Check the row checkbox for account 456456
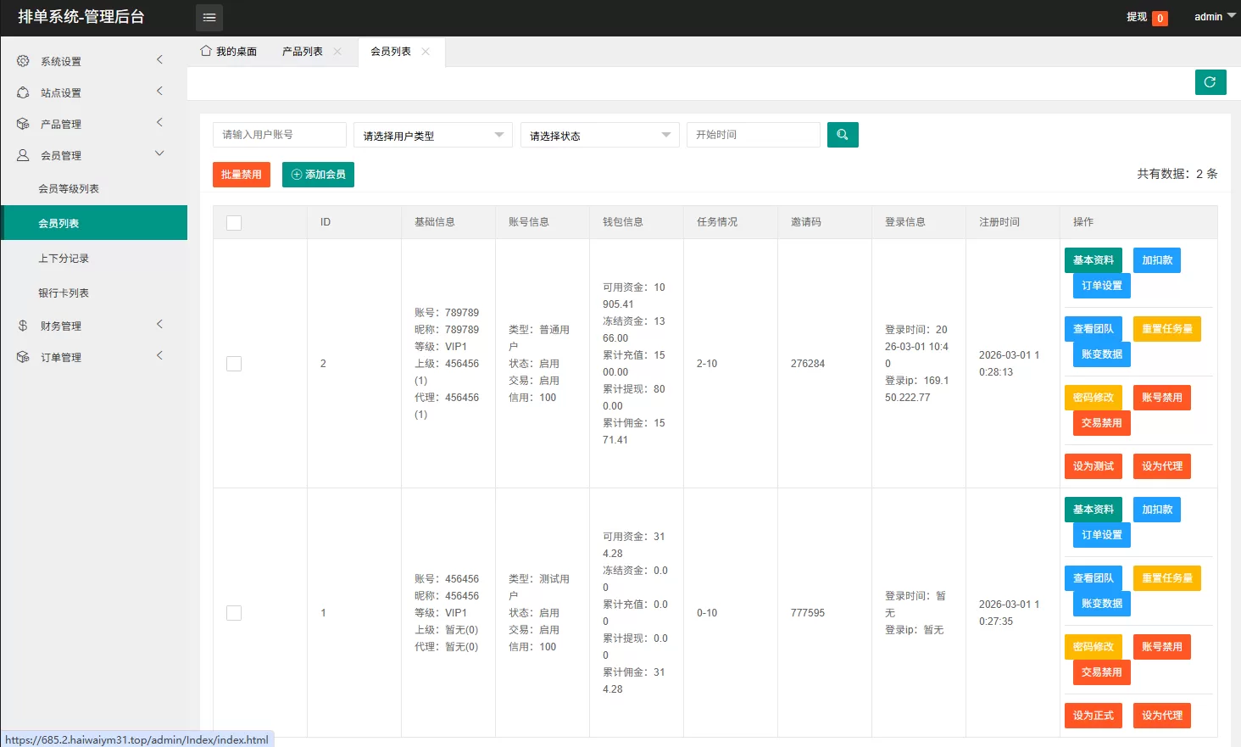The width and height of the screenshot is (1241, 747). (234, 612)
